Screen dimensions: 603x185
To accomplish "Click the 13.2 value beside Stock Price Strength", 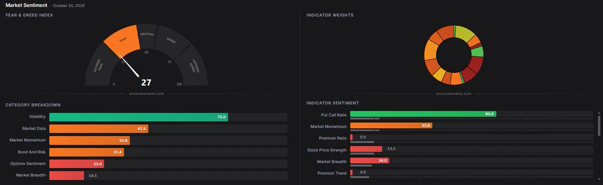I will [x=391, y=149].
